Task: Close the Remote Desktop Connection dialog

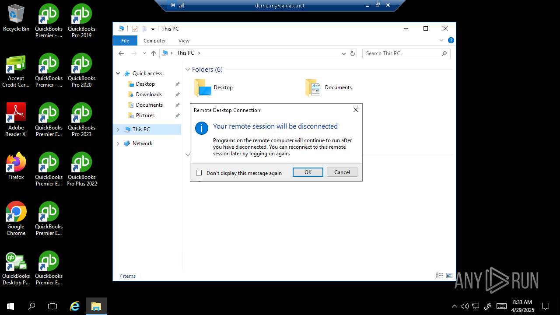Action: (356, 110)
